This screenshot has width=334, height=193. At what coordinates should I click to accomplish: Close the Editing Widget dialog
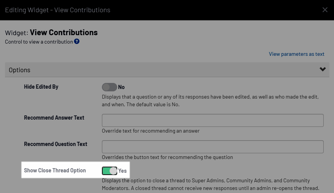coord(325,10)
